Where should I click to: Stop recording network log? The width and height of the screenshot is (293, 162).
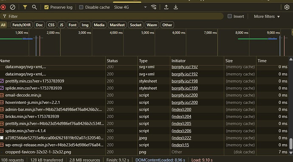[x=3, y=7]
